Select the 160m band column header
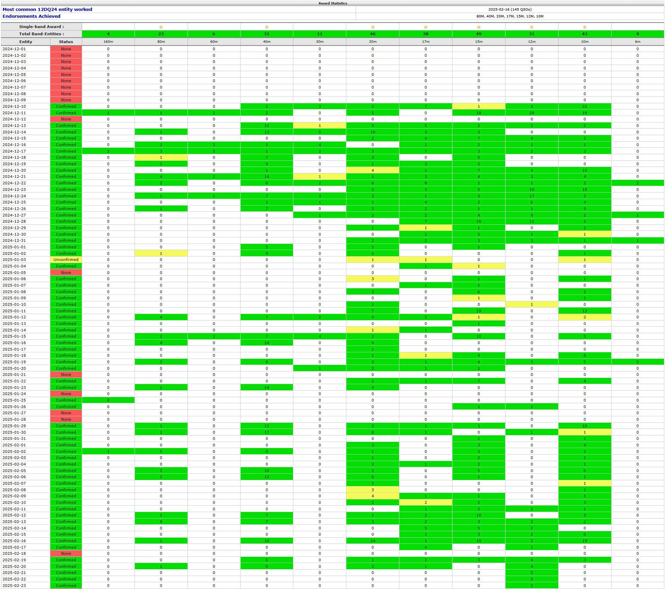The image size is (665, 589). click(108, 42)
